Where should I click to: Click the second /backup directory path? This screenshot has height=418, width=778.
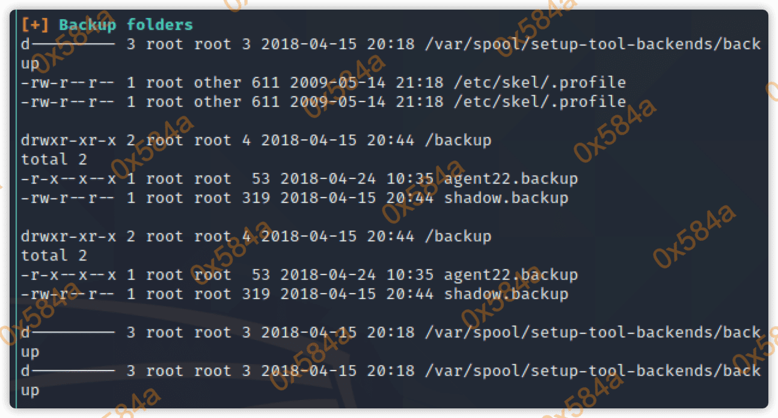[x=458, y=236]
